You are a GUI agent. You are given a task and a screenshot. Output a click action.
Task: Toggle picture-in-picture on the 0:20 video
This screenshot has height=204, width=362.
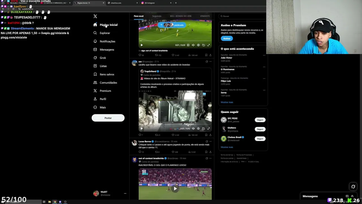tap(203, 45)
